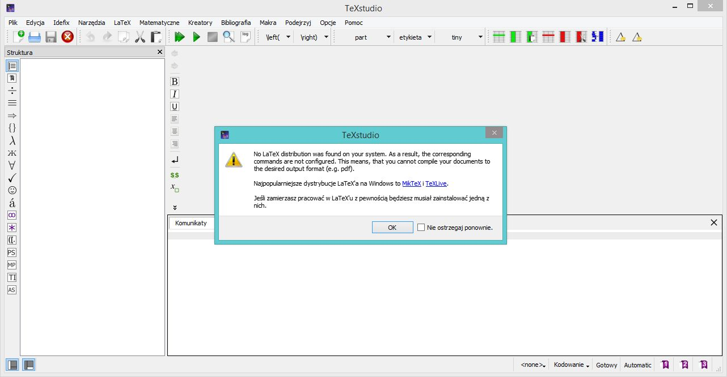Open PSTricks commands with PS icon
The width and height of the screenshot is (727, 377).
(x=12, y=252)
